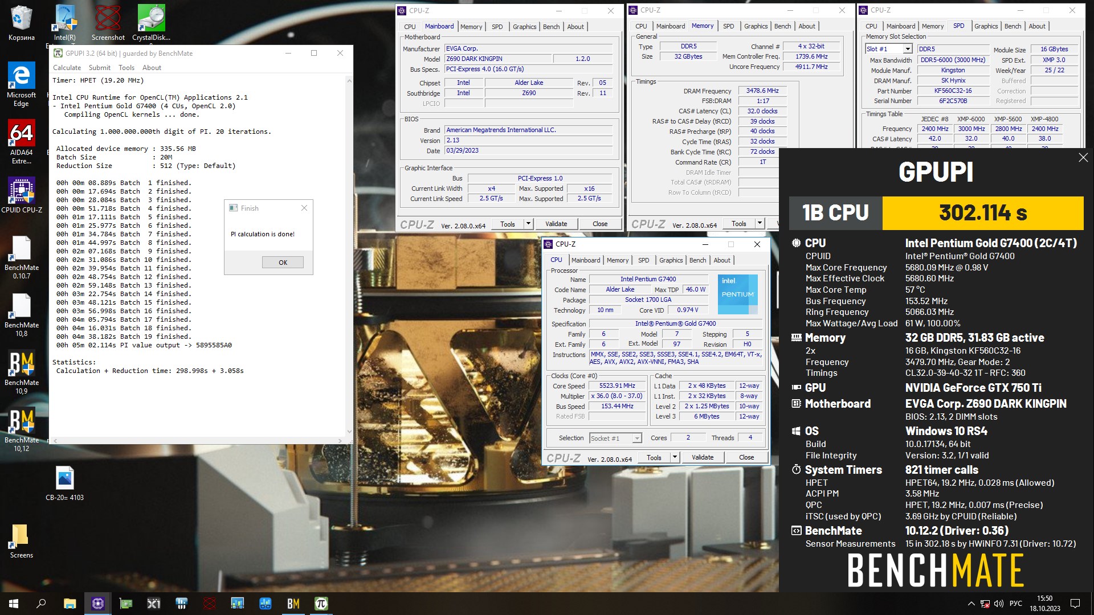The height and width of the screenshot is (615, 1094).
Task: Switch to SPD tab in Memory CPU-Z window
Action: [x=728, y=26]
